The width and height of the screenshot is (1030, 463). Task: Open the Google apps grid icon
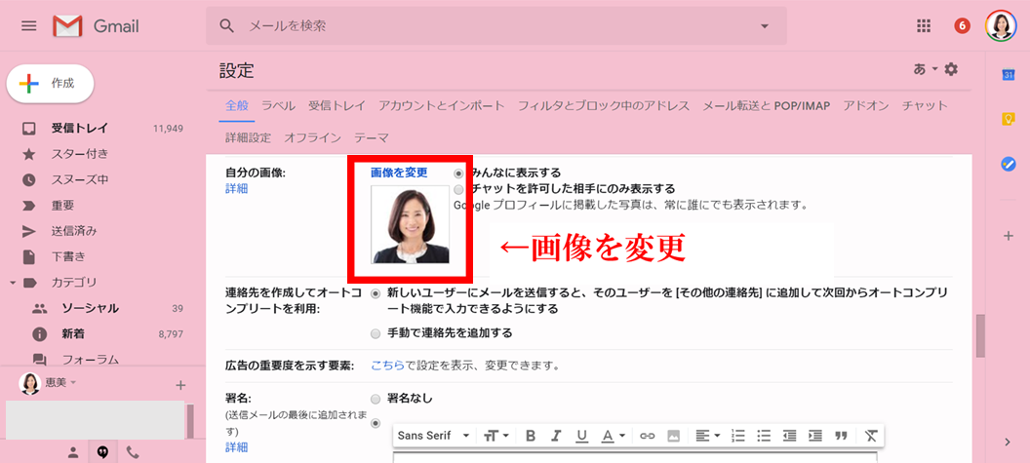coord(924,26)
